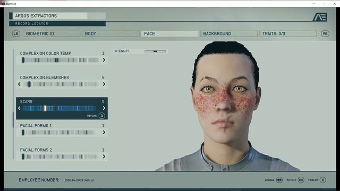Click the Employee Number label
The width and height of the screenshot is (340, 191).
[39, 180]
